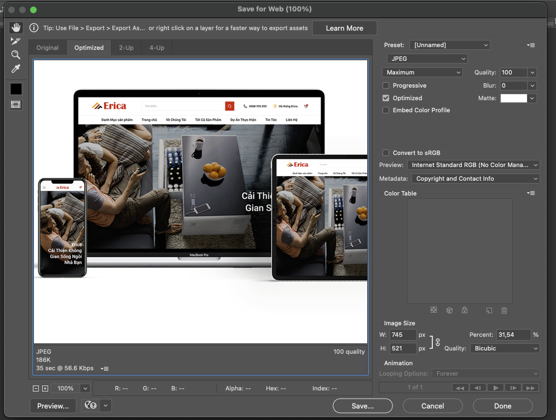Disable the Optimized checkbox

385,98
